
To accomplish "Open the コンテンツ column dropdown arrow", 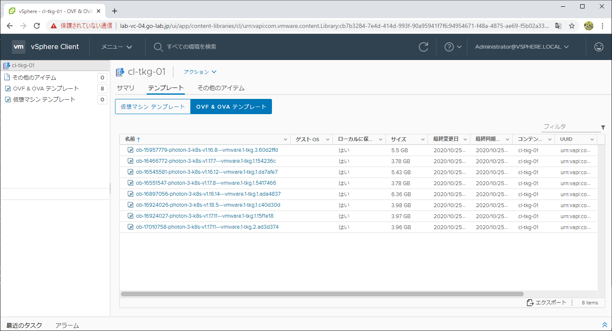I will pyautogui.click(x=550, y=140).
